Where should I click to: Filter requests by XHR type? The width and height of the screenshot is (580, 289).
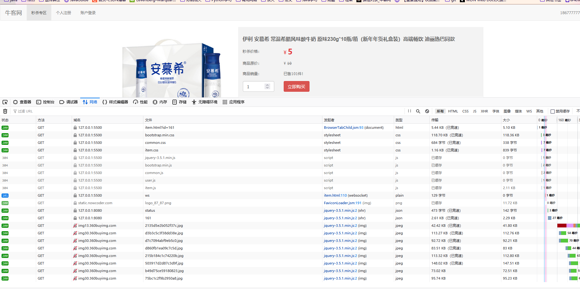click(484, 111)
